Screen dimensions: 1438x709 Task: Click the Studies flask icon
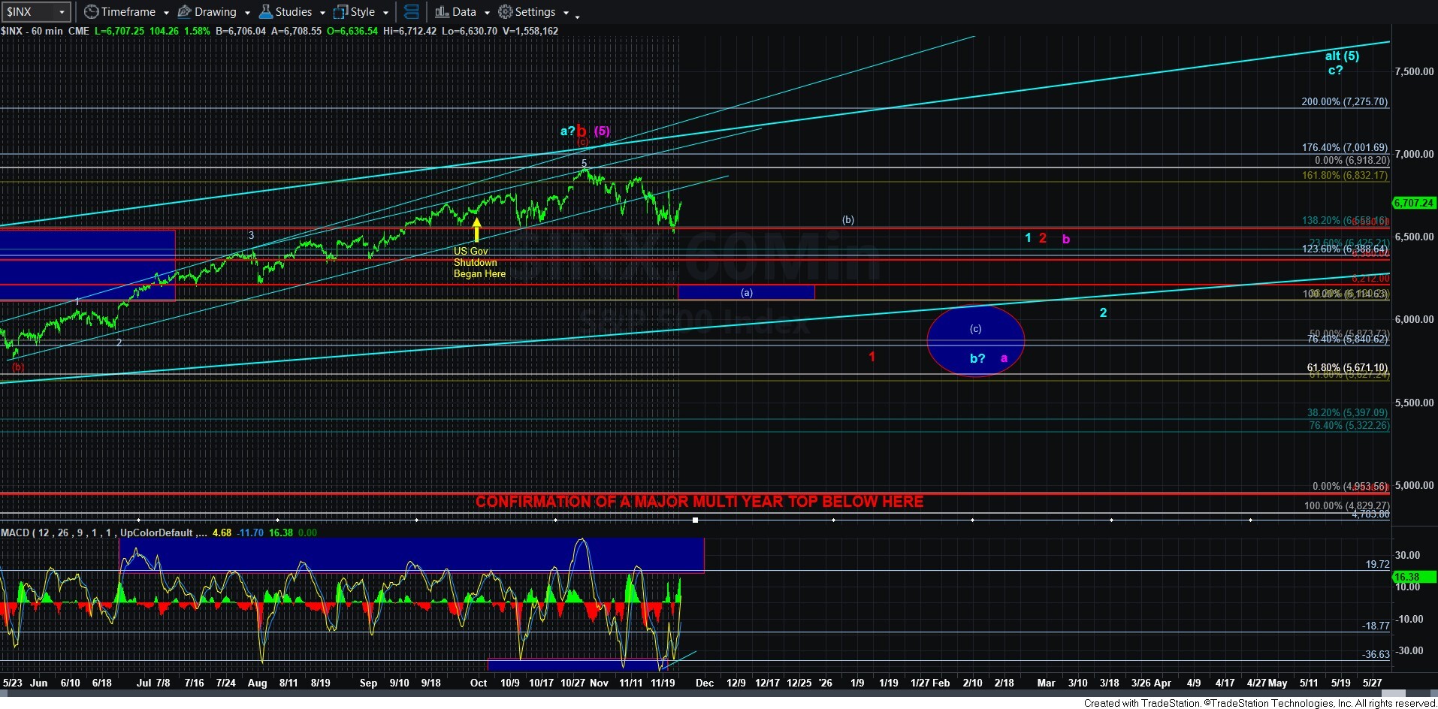click(x=265, y=12)
